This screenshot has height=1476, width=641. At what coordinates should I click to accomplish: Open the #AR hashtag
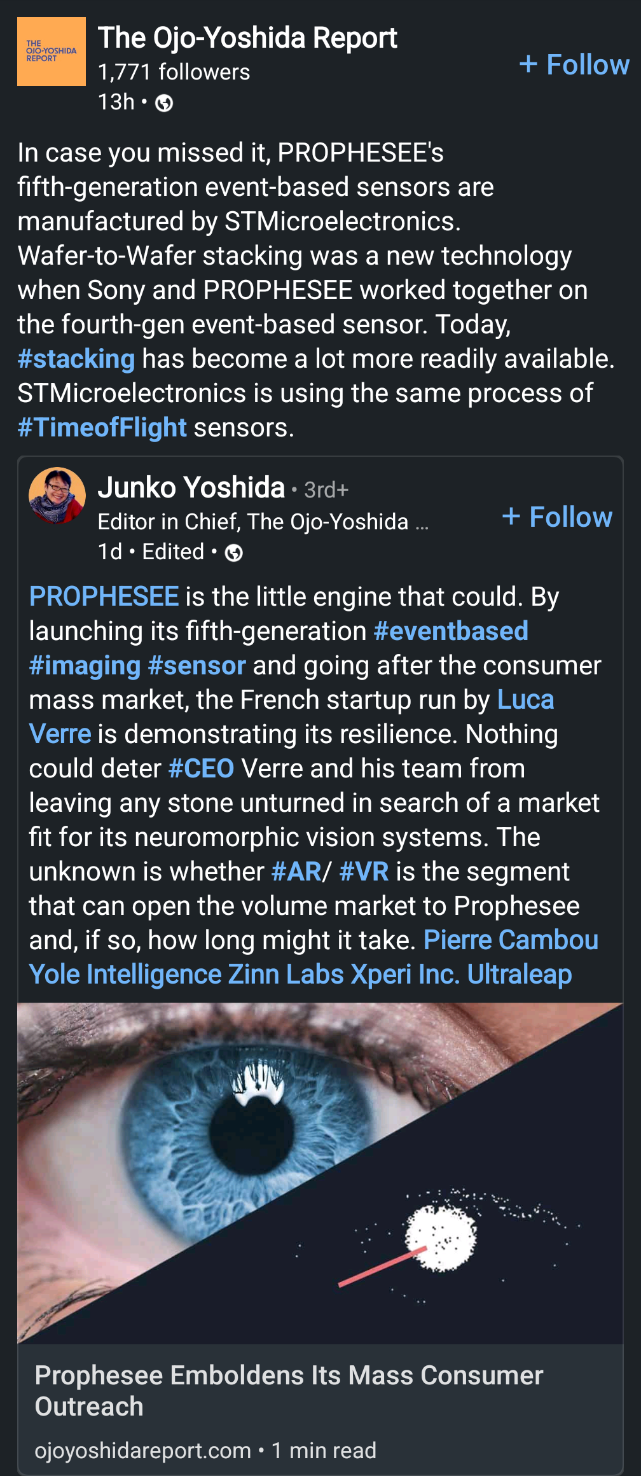(x=296, y=872)
